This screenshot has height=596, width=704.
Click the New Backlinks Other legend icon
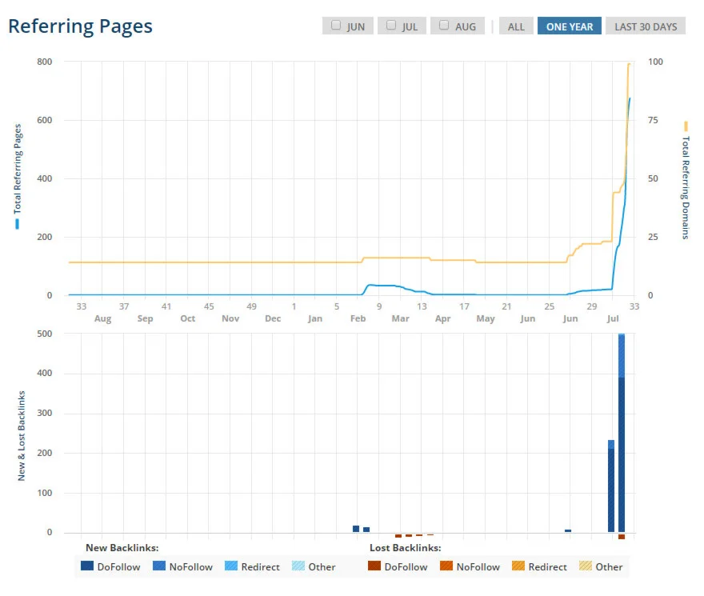click(298, 566)
